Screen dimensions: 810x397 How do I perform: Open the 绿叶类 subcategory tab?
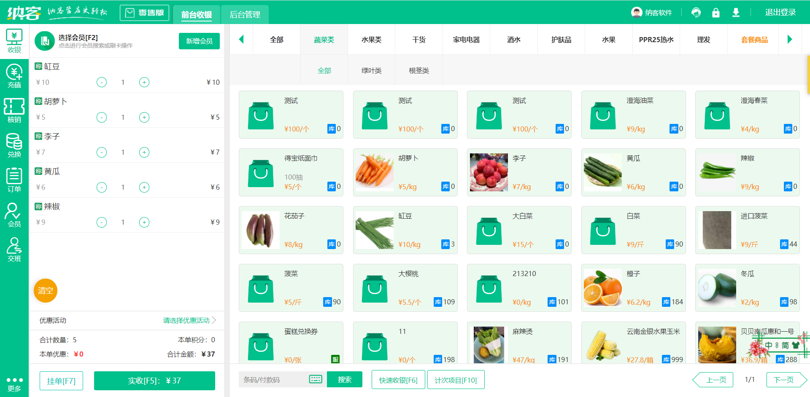tap(371, 70)
